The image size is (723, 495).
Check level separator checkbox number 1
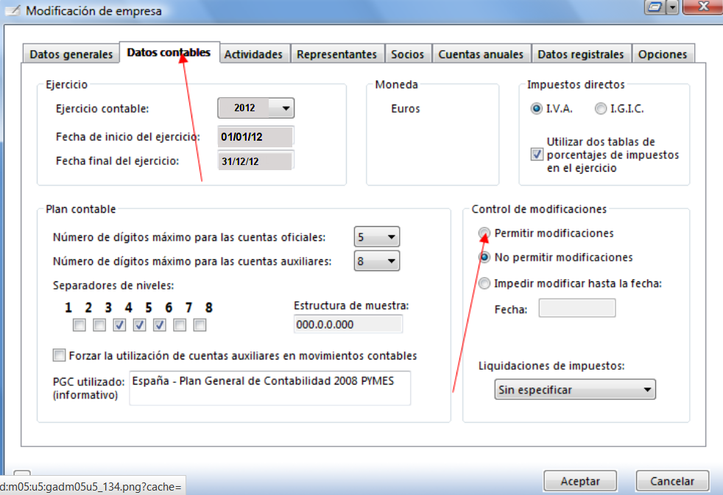(80, 325)
